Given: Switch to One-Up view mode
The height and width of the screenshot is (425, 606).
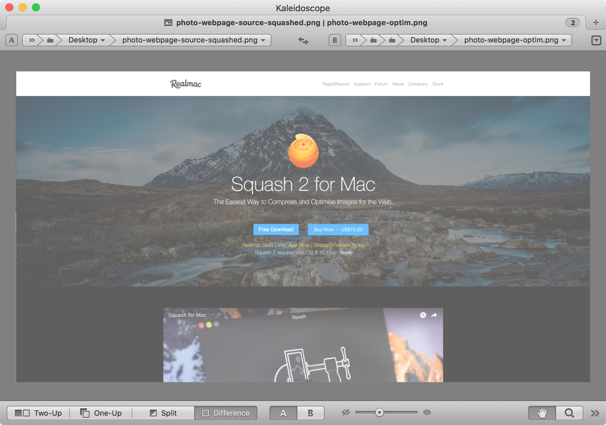Looking at the screenshot, I should (101, 413).
